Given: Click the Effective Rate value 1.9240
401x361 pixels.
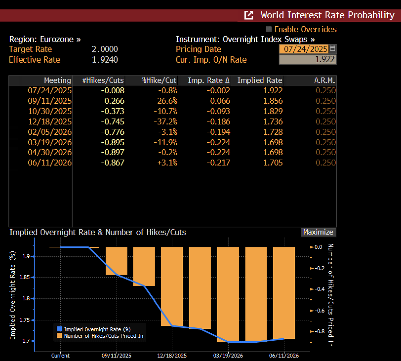Looking at the screenshot, I should pos(105,59).
